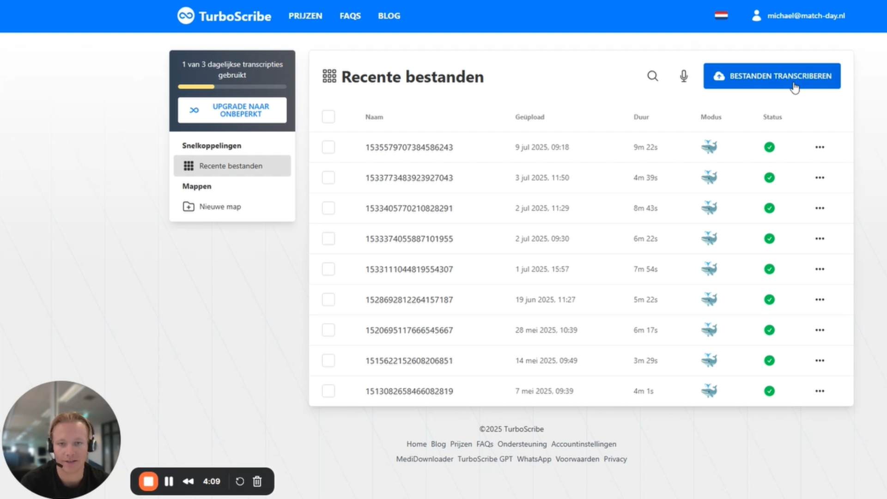The image size is (887, 499).
Task: Click the webcam presenter bubble
Action: 61,439
